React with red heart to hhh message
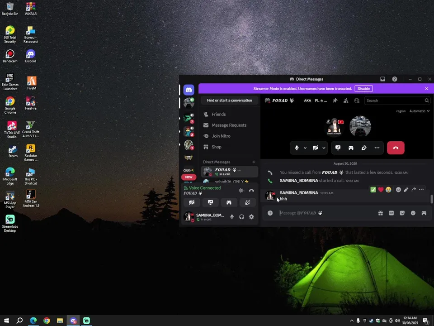Screen dimensions: 434x326 [x=381, y=190]
